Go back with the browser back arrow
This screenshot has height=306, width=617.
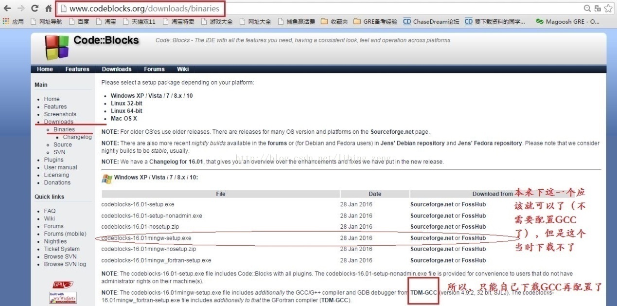7,8
